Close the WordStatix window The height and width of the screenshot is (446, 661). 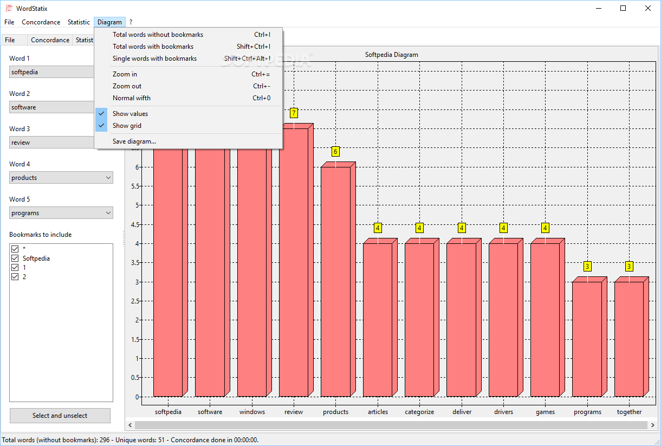[x=648, y=8]
